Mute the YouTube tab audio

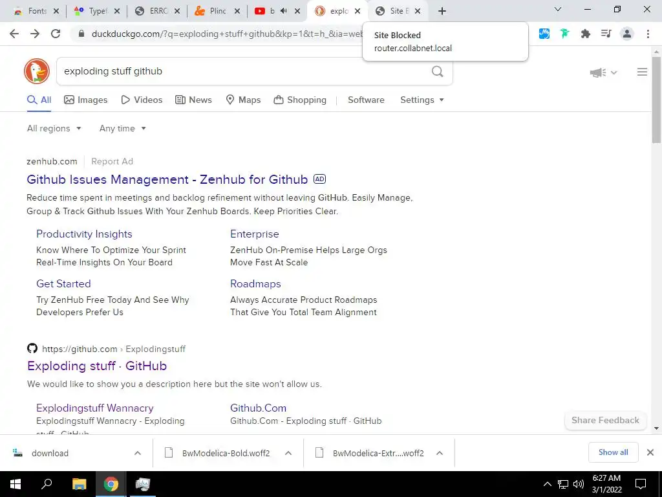[283, 11]
